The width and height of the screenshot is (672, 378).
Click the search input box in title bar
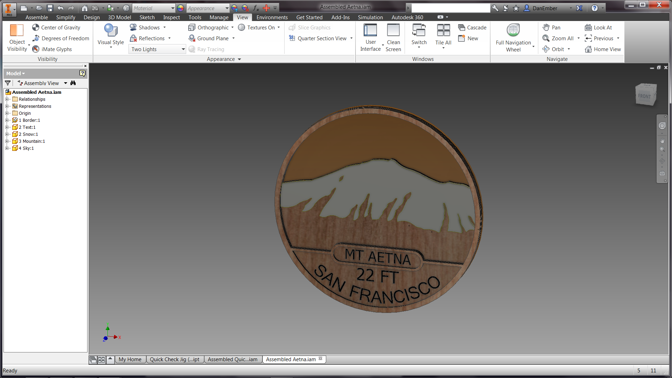pos(450,8)
